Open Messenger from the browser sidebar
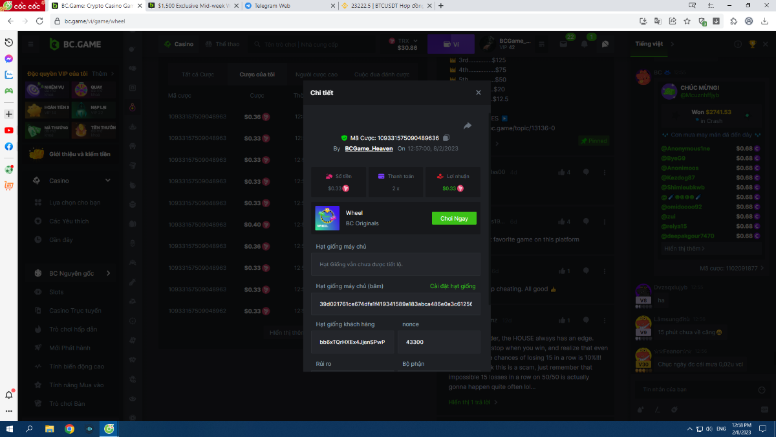This screenshot has height=437, width=776. point(9,58)
